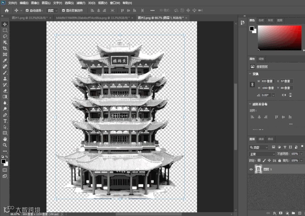Image resolution: width=305 pixels, height=216 pixels.
Task: Select the Pen tool
Action: (5, 115)
